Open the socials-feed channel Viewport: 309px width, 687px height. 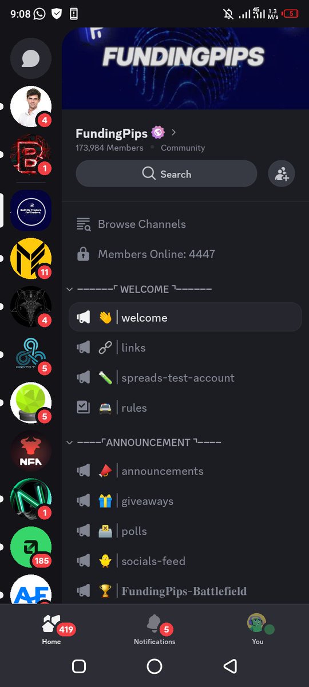(x=185, y=561)
